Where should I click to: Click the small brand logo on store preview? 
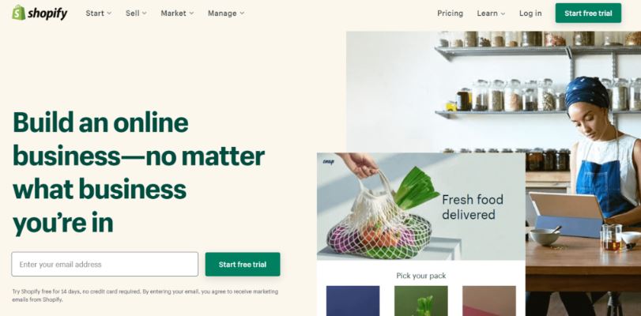click(328, 162)
